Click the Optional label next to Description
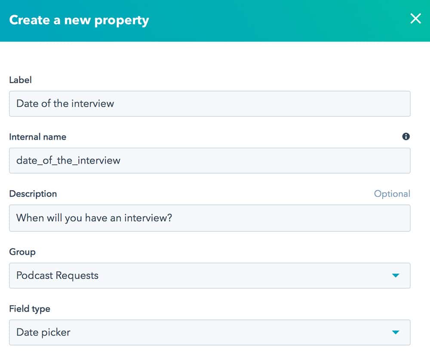The height and width of the screenshot is (358, 430). click(393, 194)
